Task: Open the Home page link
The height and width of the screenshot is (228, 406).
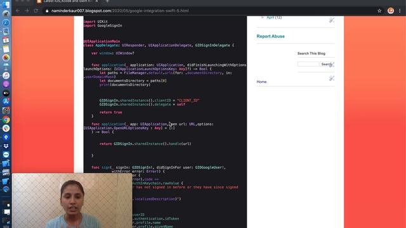Action: click(261, 82)
